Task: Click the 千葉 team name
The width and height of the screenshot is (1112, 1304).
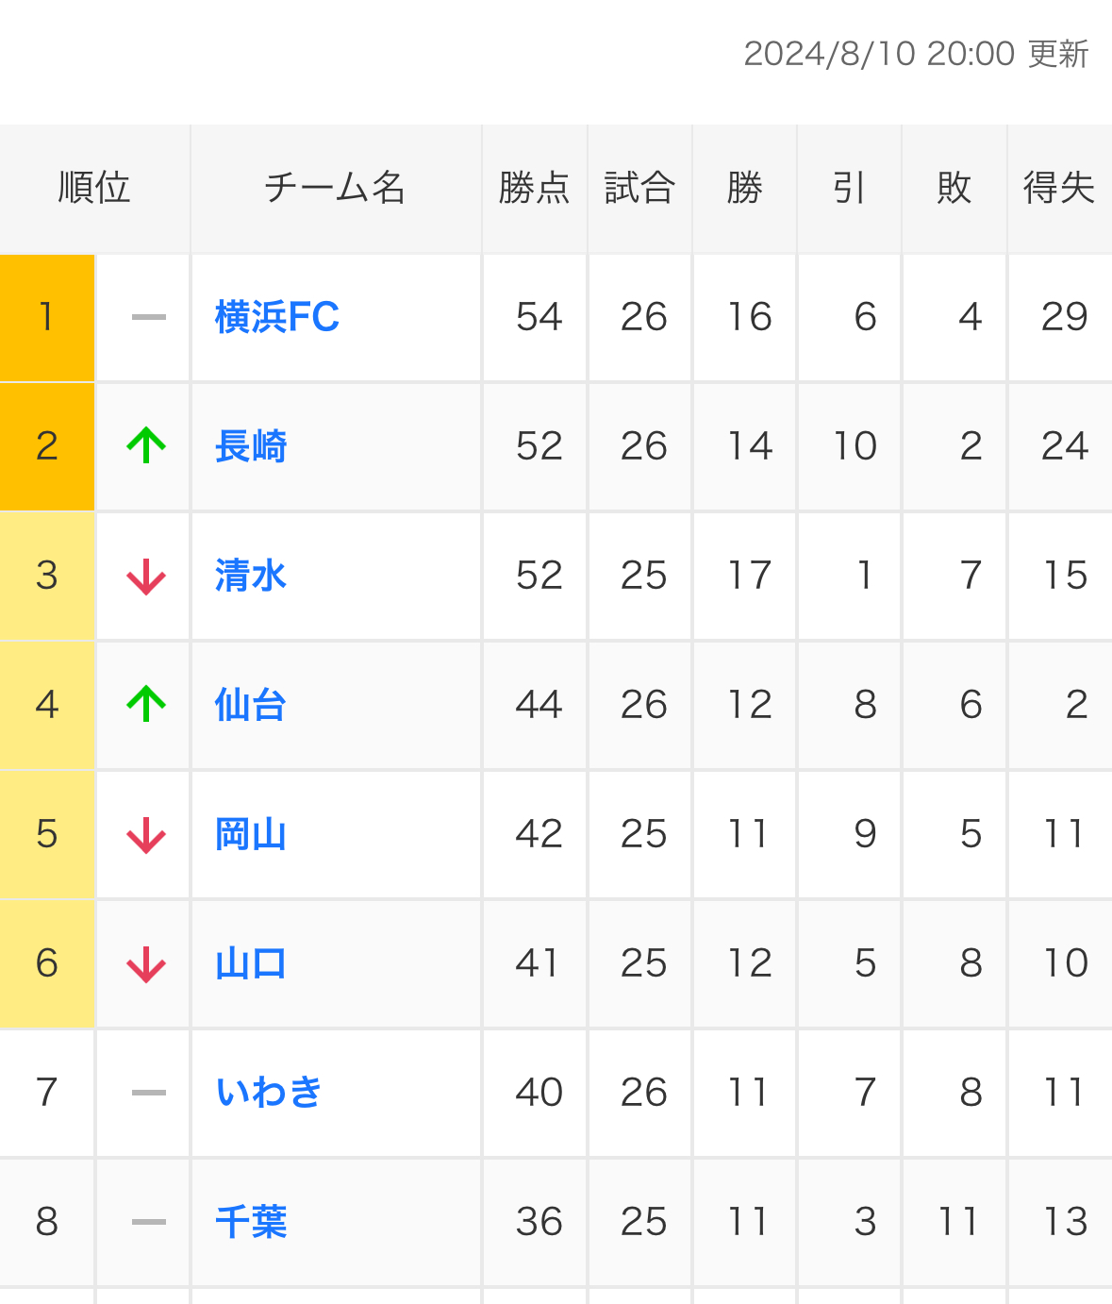Action: tap(251, 1222)
